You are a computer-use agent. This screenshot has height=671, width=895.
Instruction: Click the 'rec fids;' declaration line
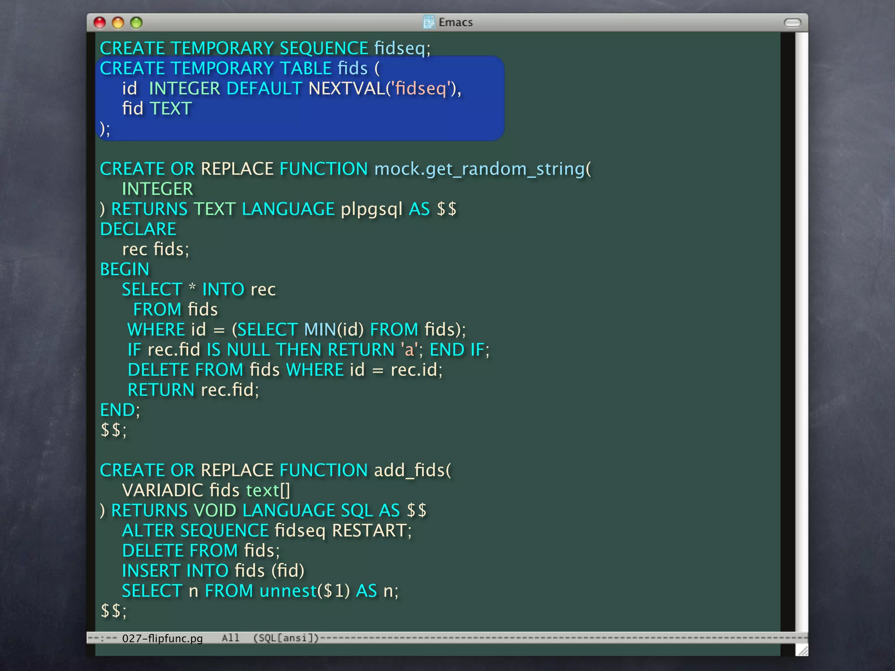[x=156, y=249]
